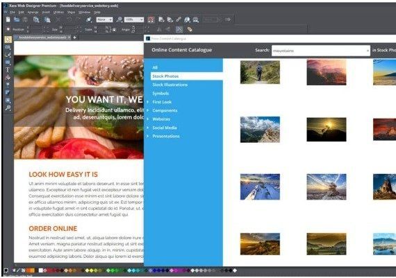Open the Search field dropdown arrow
Viewport: 396px width, 278px height.
[368, 51]
